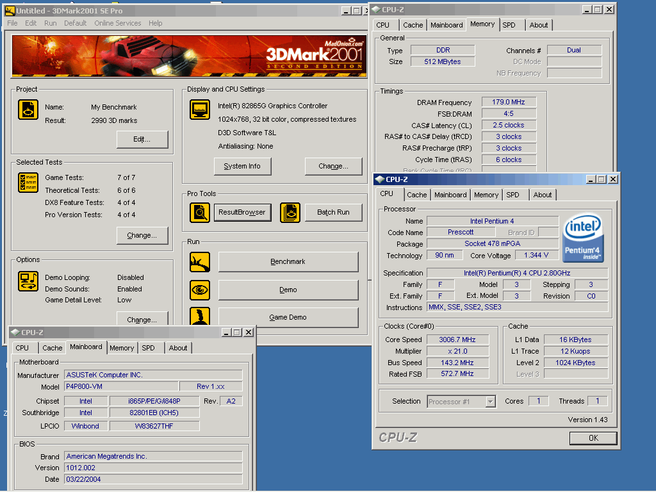Viewport: 656px width, 492px height.
Task: Click the Level 2 1024 KBytes cache field
Action: [x=576, y=363]
